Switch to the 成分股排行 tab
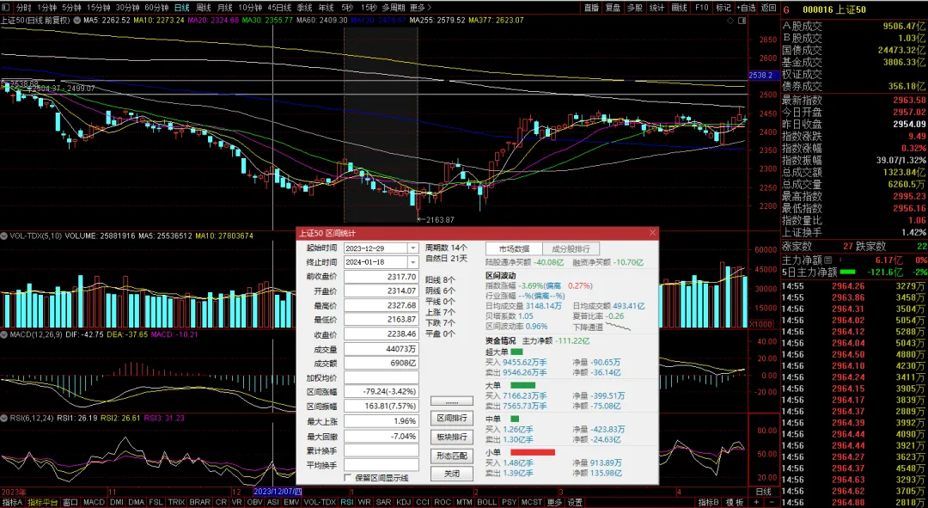Viewport: 928px width, 508px height. [571, 248]
